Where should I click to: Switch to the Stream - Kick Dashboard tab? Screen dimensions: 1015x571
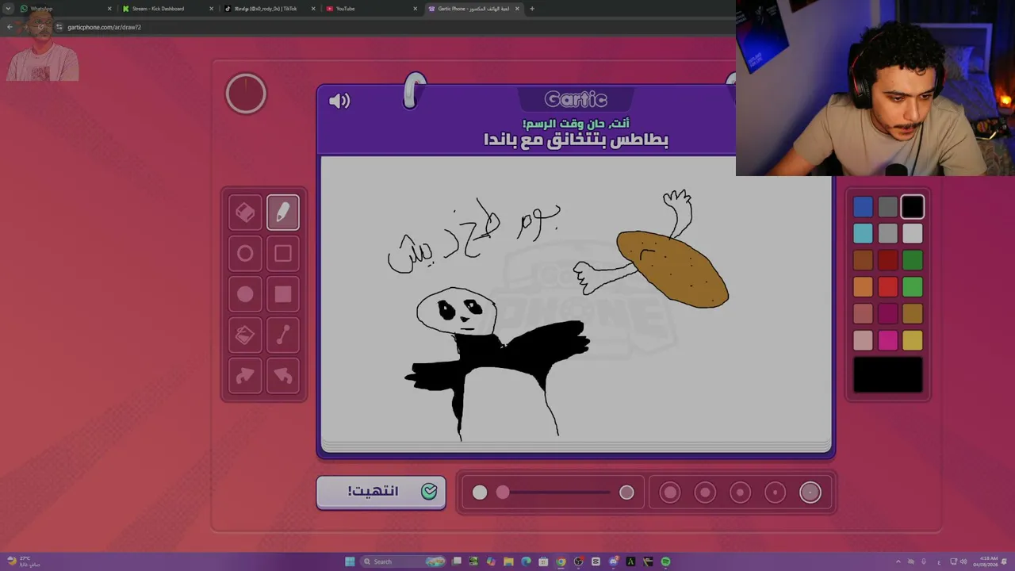click(x=167, y=9)
